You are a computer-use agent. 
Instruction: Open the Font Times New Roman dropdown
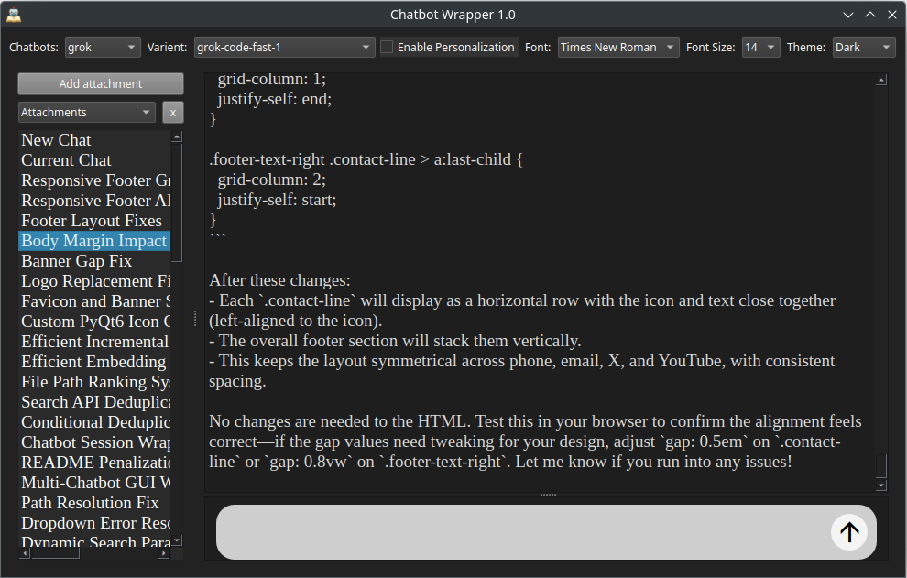click(617, 47)
